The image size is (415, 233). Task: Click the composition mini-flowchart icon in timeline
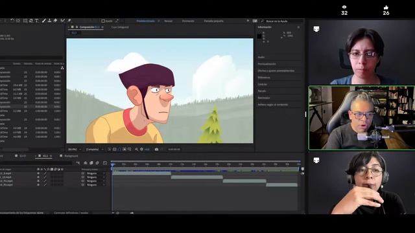point(78,163)
